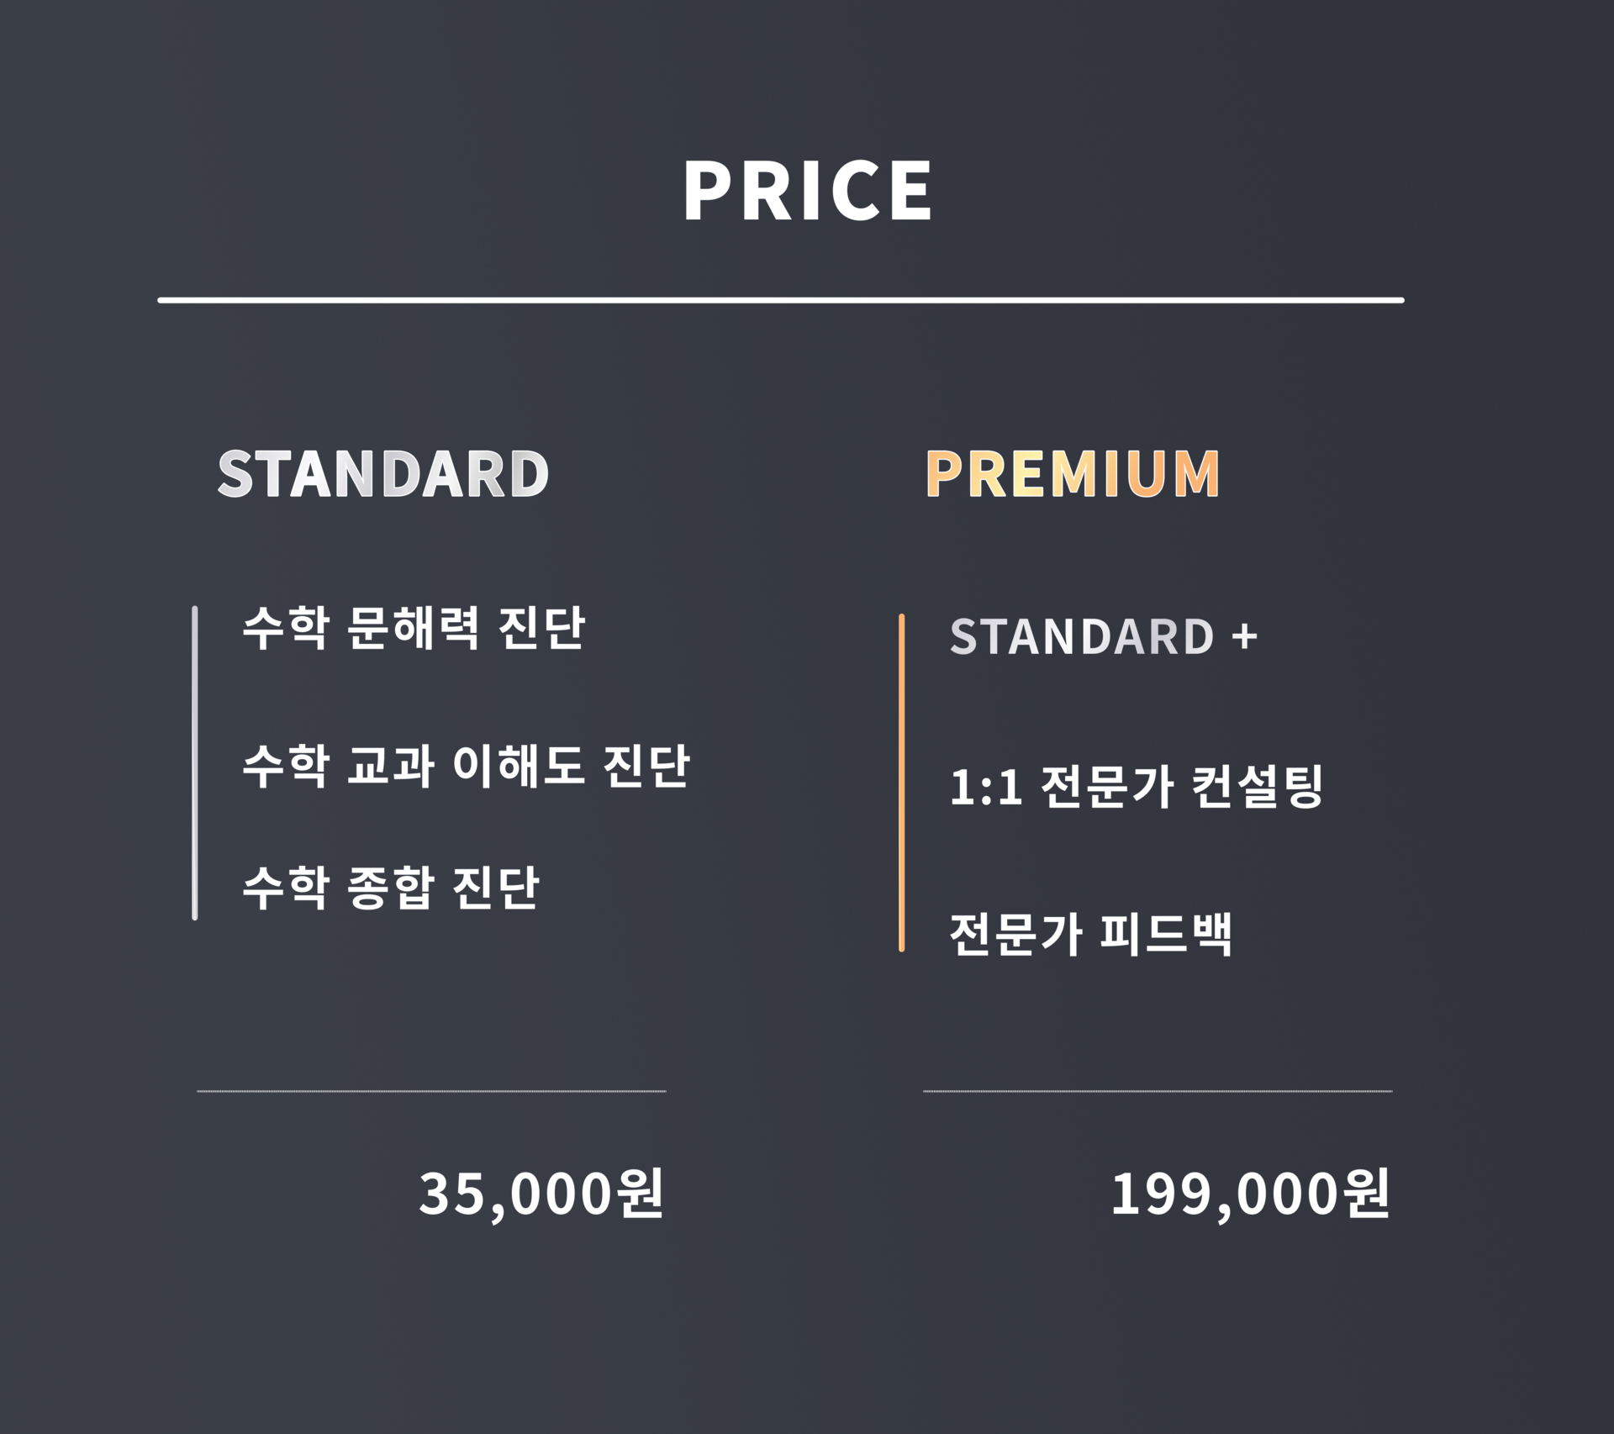
Task: Click the 1:1 전문가 컨설팅 feature
Action: click(x=1136, y=788)
